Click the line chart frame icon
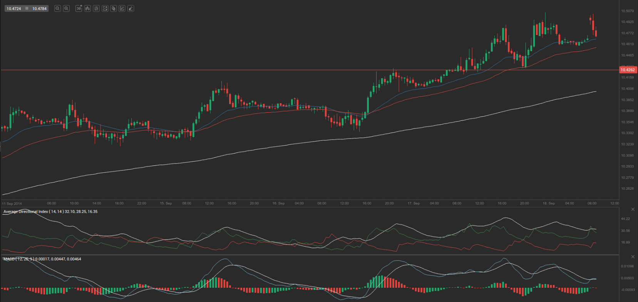The height and width of the screenshot is (302, 638). [x=105, y=8]
